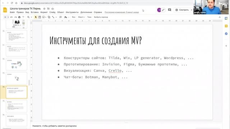Select slide 72 thumbnail
The width and height of the screenshot is (230, 129).
[17, 64]
